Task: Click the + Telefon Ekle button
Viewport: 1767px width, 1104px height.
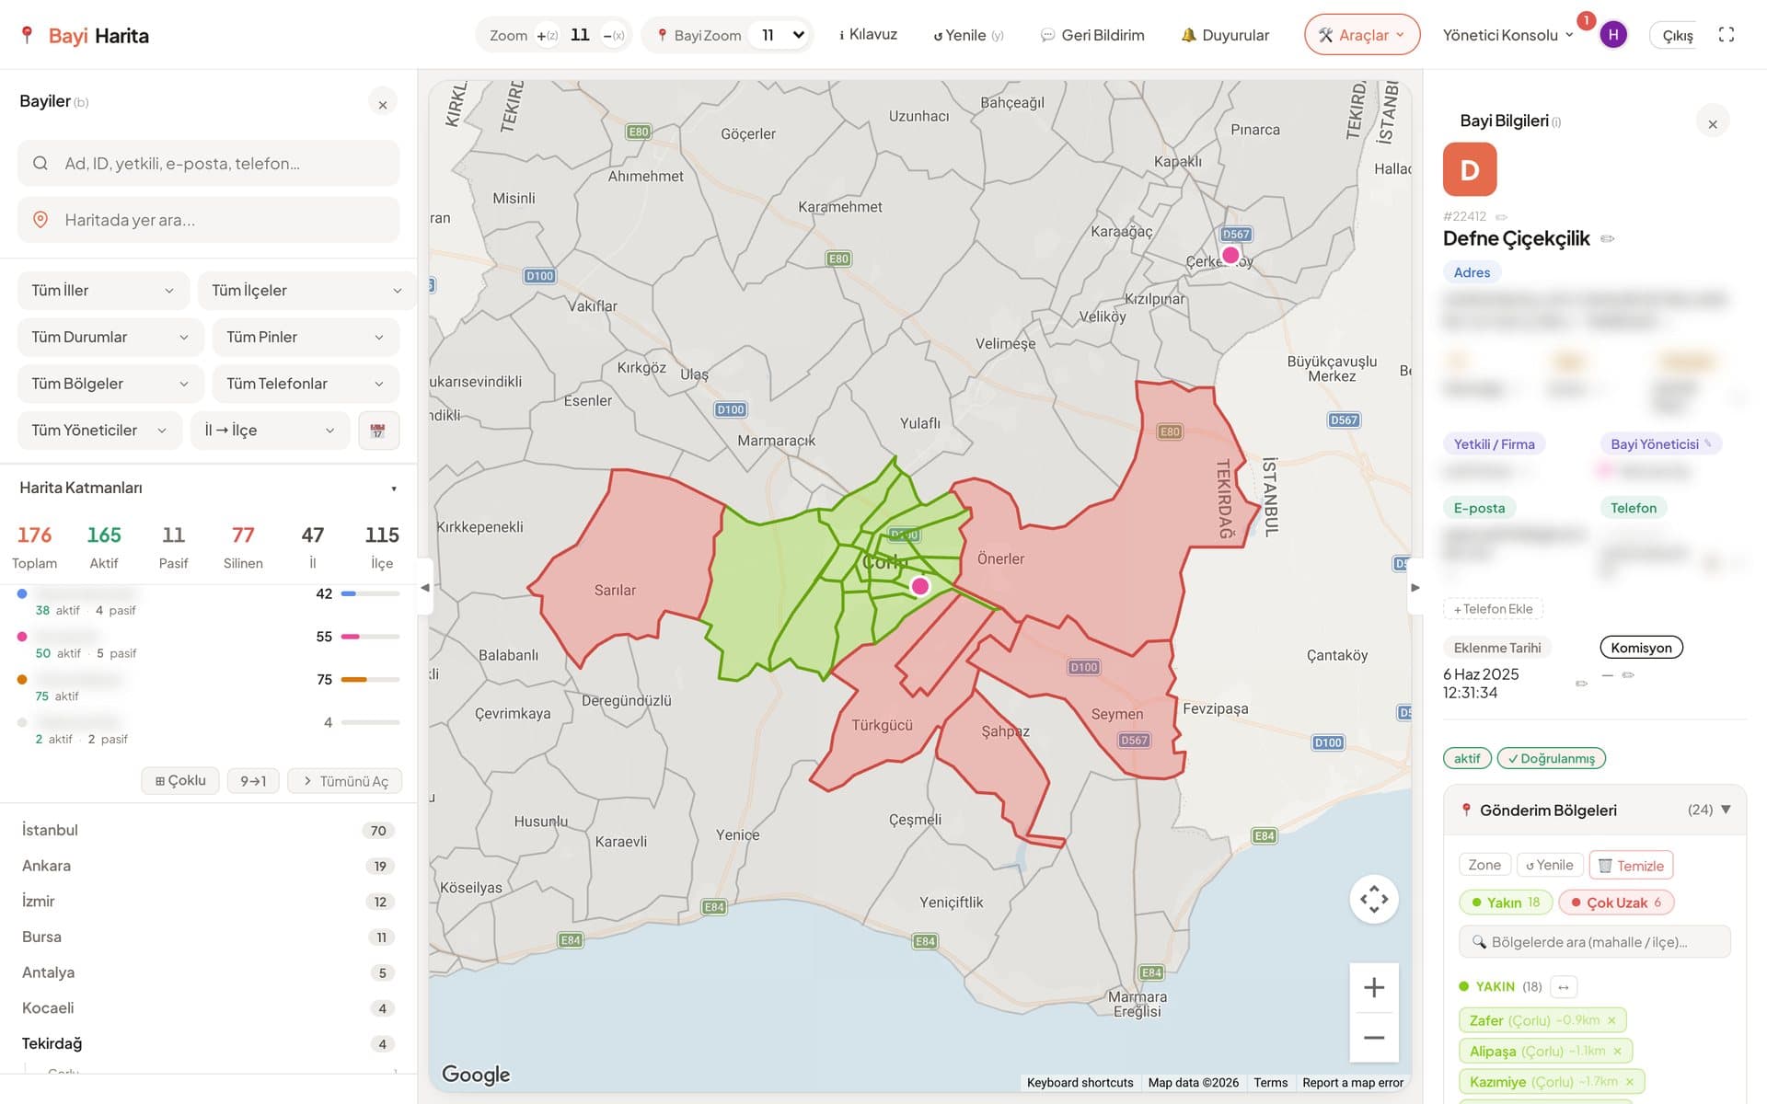Action: click(x=1493, y=609)
